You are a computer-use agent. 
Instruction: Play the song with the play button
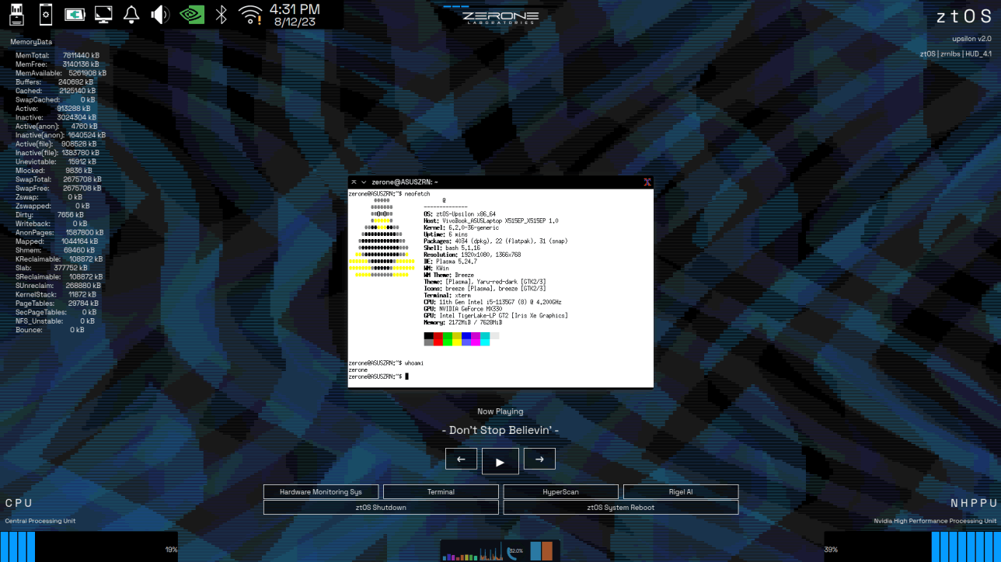pos(500,461)
